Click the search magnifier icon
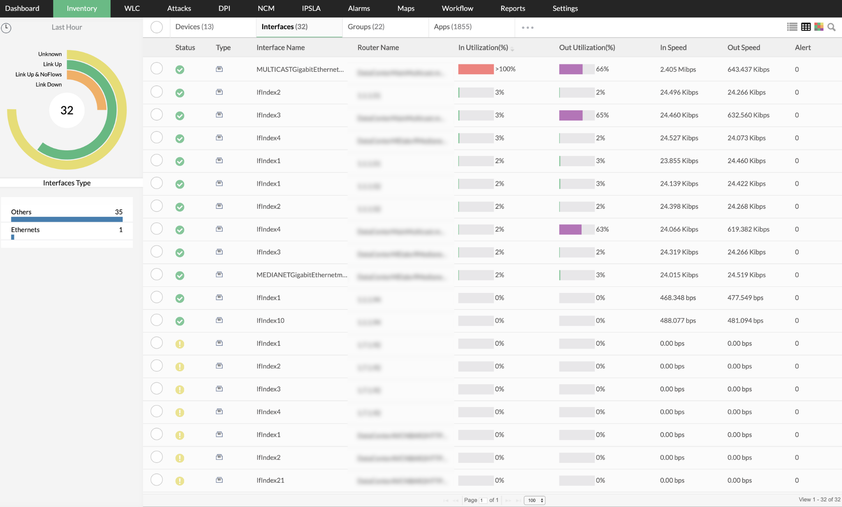The height and width of the screenshot is (507, 842). (831, 27)
